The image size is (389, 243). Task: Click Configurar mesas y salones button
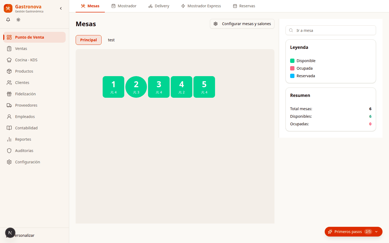242,24
